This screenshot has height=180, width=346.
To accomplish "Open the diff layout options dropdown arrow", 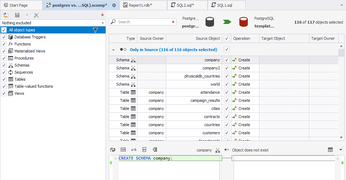I will [341, 150].
